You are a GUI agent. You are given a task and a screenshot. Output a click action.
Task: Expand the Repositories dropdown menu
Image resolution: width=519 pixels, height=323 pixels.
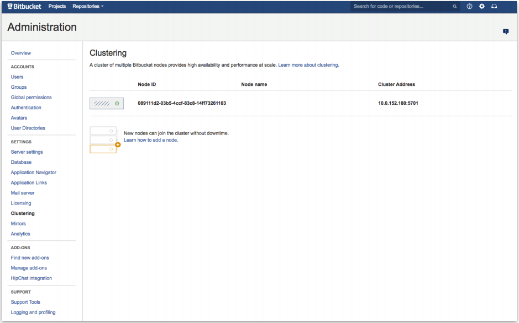click(x=88, y=7)
